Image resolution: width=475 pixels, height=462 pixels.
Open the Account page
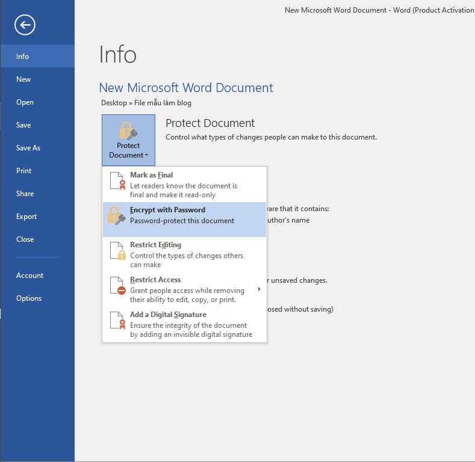point(29,276)
